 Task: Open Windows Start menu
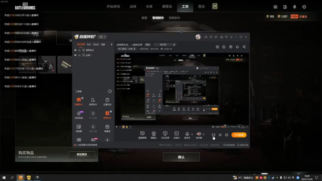[4, 177]
